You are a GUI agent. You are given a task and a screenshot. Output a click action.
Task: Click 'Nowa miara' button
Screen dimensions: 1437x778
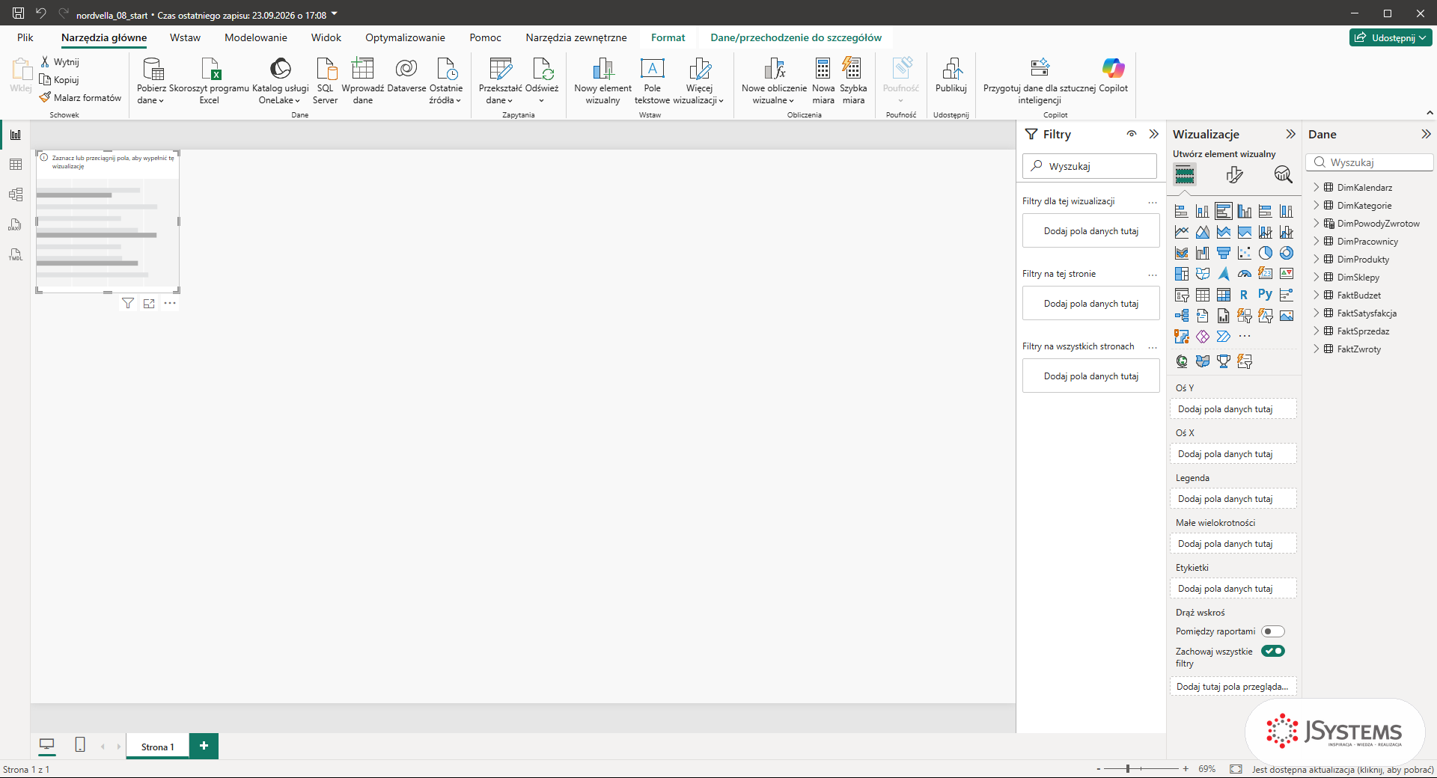tap(823, 81)
